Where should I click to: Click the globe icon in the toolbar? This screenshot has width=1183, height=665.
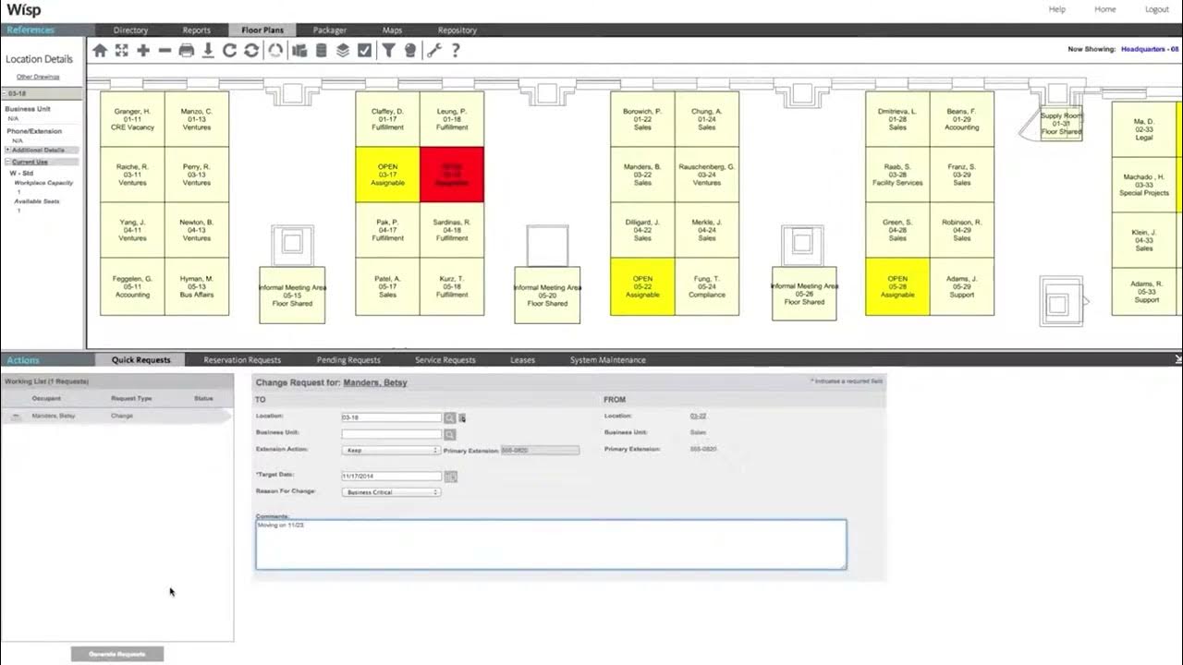point(410,51)
